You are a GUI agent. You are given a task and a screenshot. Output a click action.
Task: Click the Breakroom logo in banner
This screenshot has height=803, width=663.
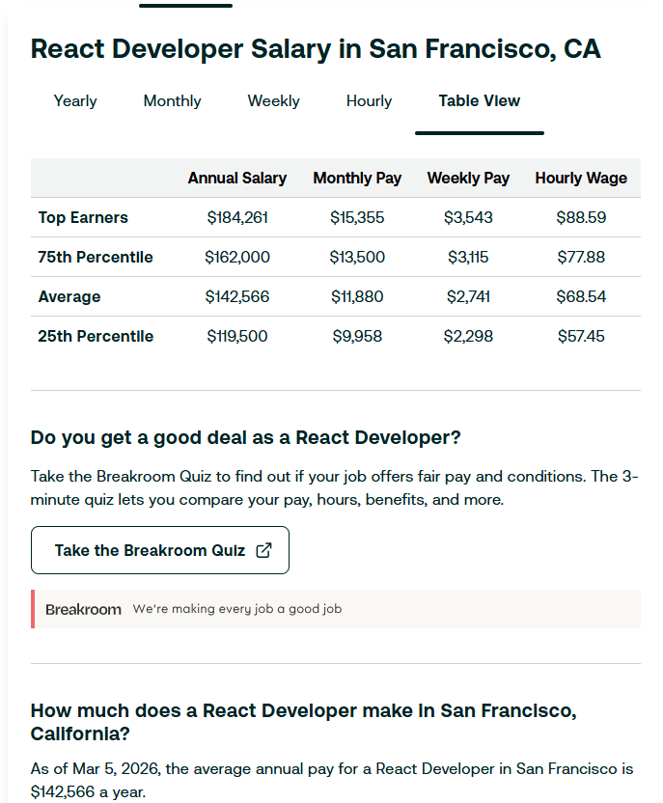pyautogui.click(x=82, y=609)
